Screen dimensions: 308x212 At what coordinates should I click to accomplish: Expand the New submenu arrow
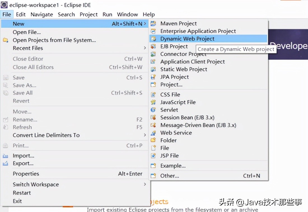coord(145,24)
